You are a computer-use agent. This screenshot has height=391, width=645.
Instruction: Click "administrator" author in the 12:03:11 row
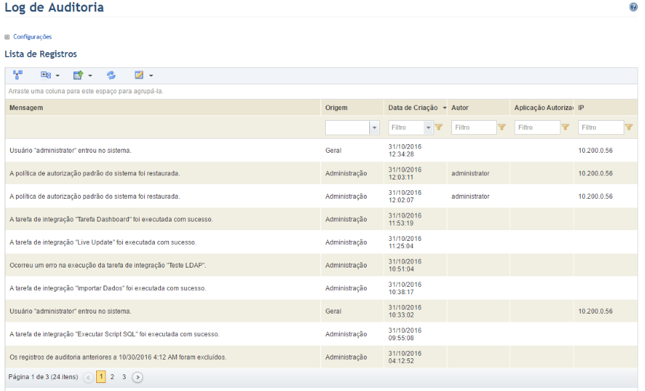click(471, 173)
